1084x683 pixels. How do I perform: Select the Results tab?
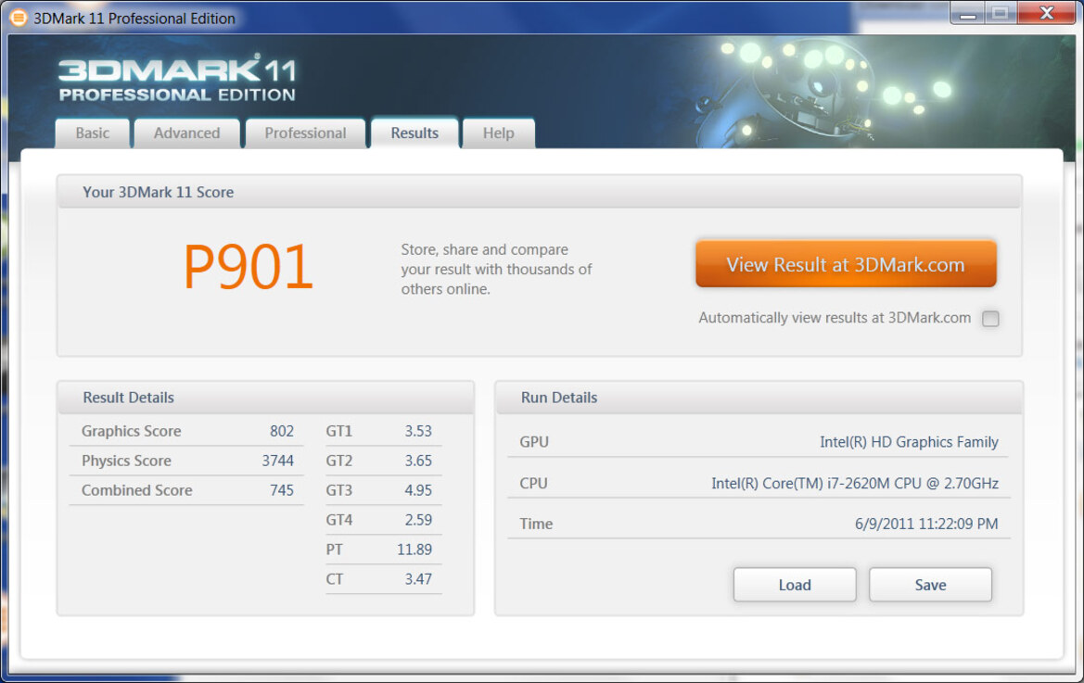[x=414, y=133]
